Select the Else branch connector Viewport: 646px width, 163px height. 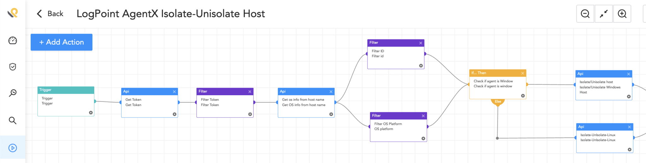498,102
